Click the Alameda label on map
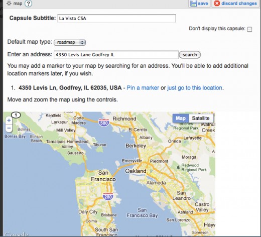The image size is (261, 237). [156, 183]
